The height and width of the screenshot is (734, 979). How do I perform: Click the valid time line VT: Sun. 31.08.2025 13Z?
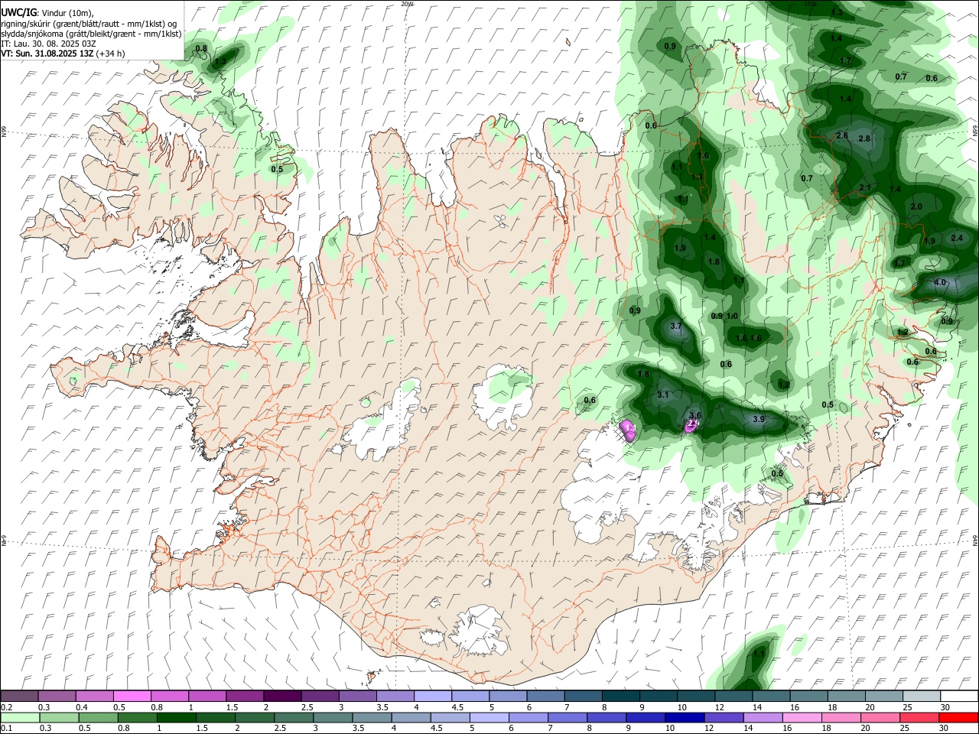tap(63, 54)
